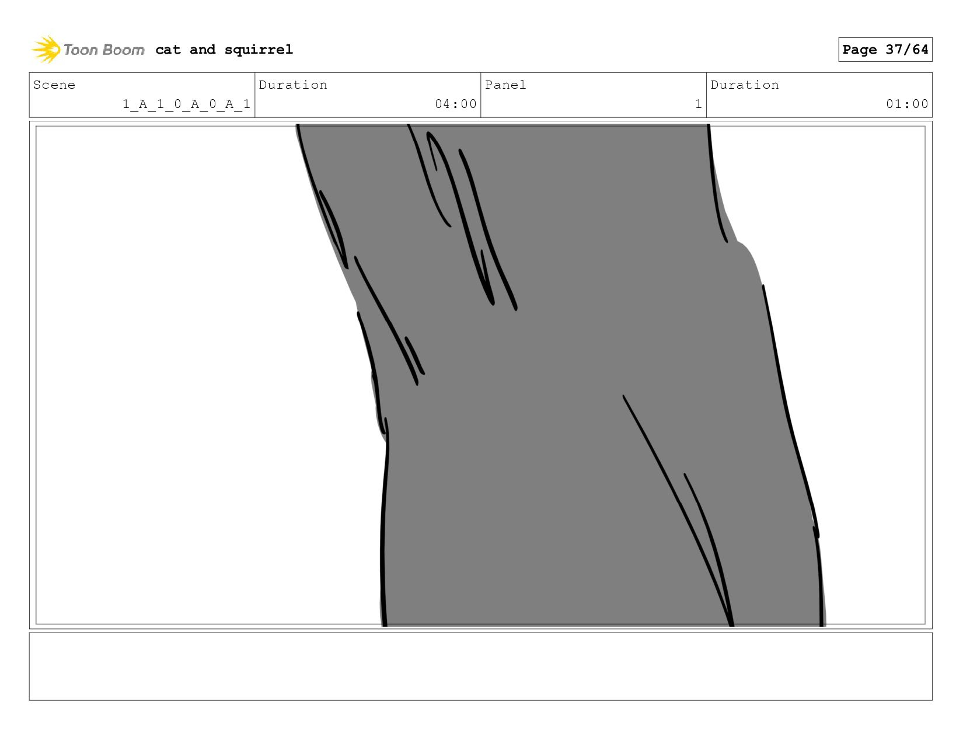Select the panel number '1'
Image resolution: width=963 pixels, height=744 pixels.
point(698,104)
